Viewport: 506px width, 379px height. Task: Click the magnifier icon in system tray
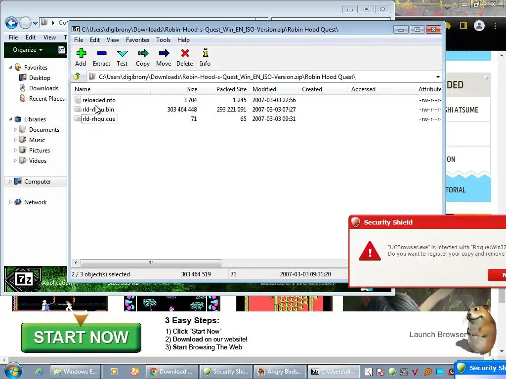428,372
